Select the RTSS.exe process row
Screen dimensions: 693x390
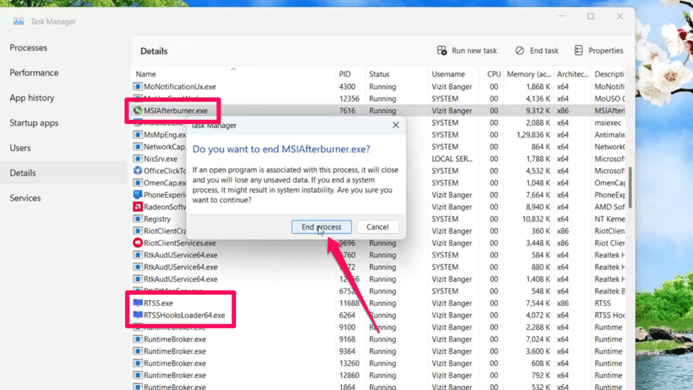379,303
